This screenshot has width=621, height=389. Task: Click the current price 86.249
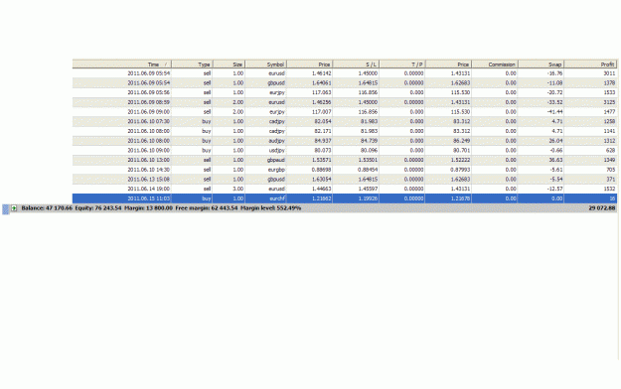coord(462,141)
